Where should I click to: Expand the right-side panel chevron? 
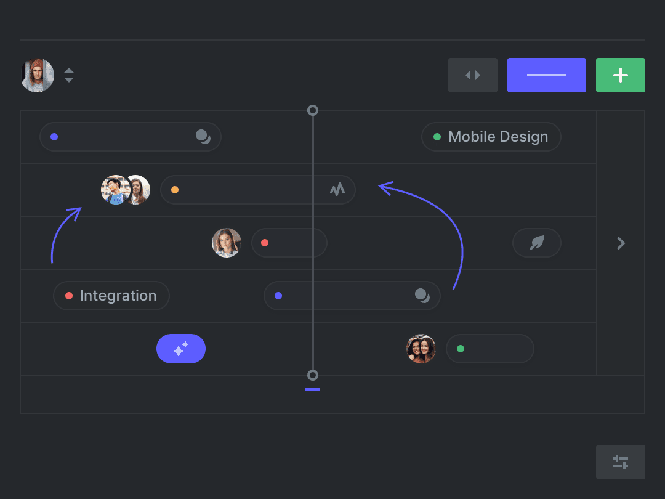point(621,243)
